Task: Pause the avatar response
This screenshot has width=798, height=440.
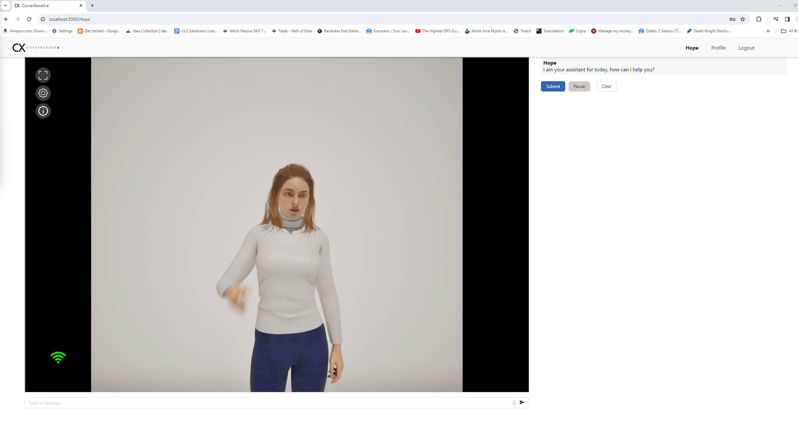Action: click(x=579, y=86)
